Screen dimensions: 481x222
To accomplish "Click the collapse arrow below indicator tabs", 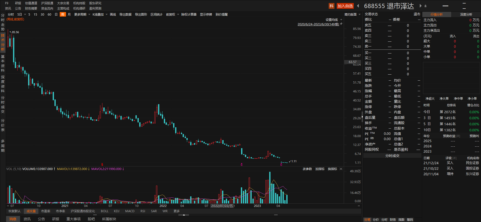I will [x=184, y=215].
